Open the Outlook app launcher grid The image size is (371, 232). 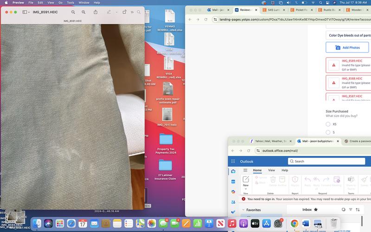[x=233, y=161]
